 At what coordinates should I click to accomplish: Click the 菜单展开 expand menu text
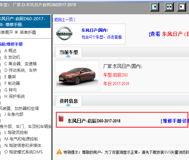coord(7,32)
